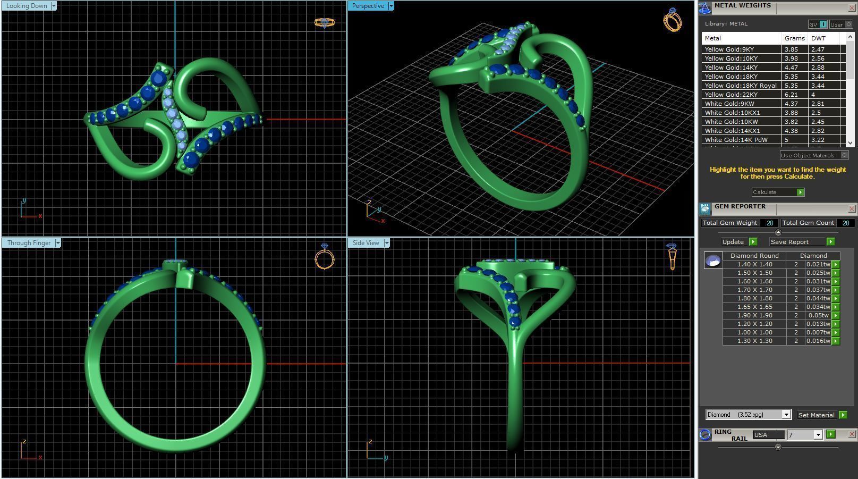This screenshot has width=858, height=479.
Task: Select the Yellow Gold:22KY row
Action: pos(774,95)
